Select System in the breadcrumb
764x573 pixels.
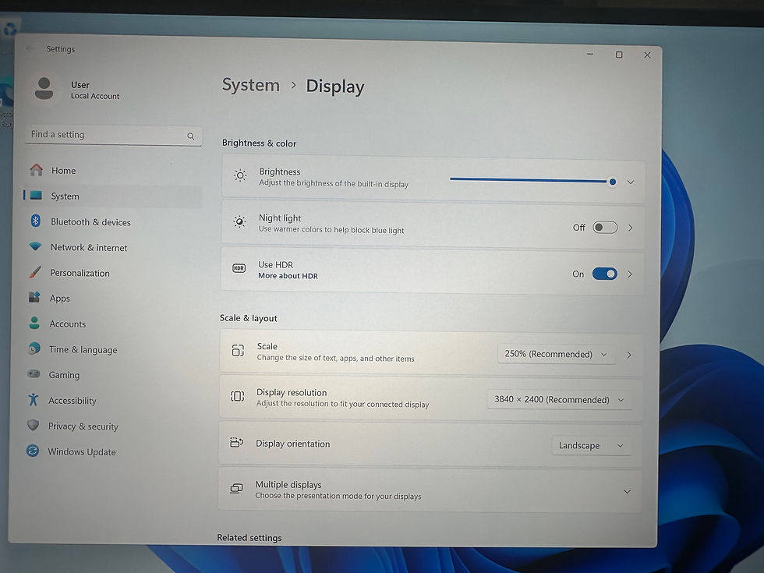pyautogui.click(x=250, y=85)
